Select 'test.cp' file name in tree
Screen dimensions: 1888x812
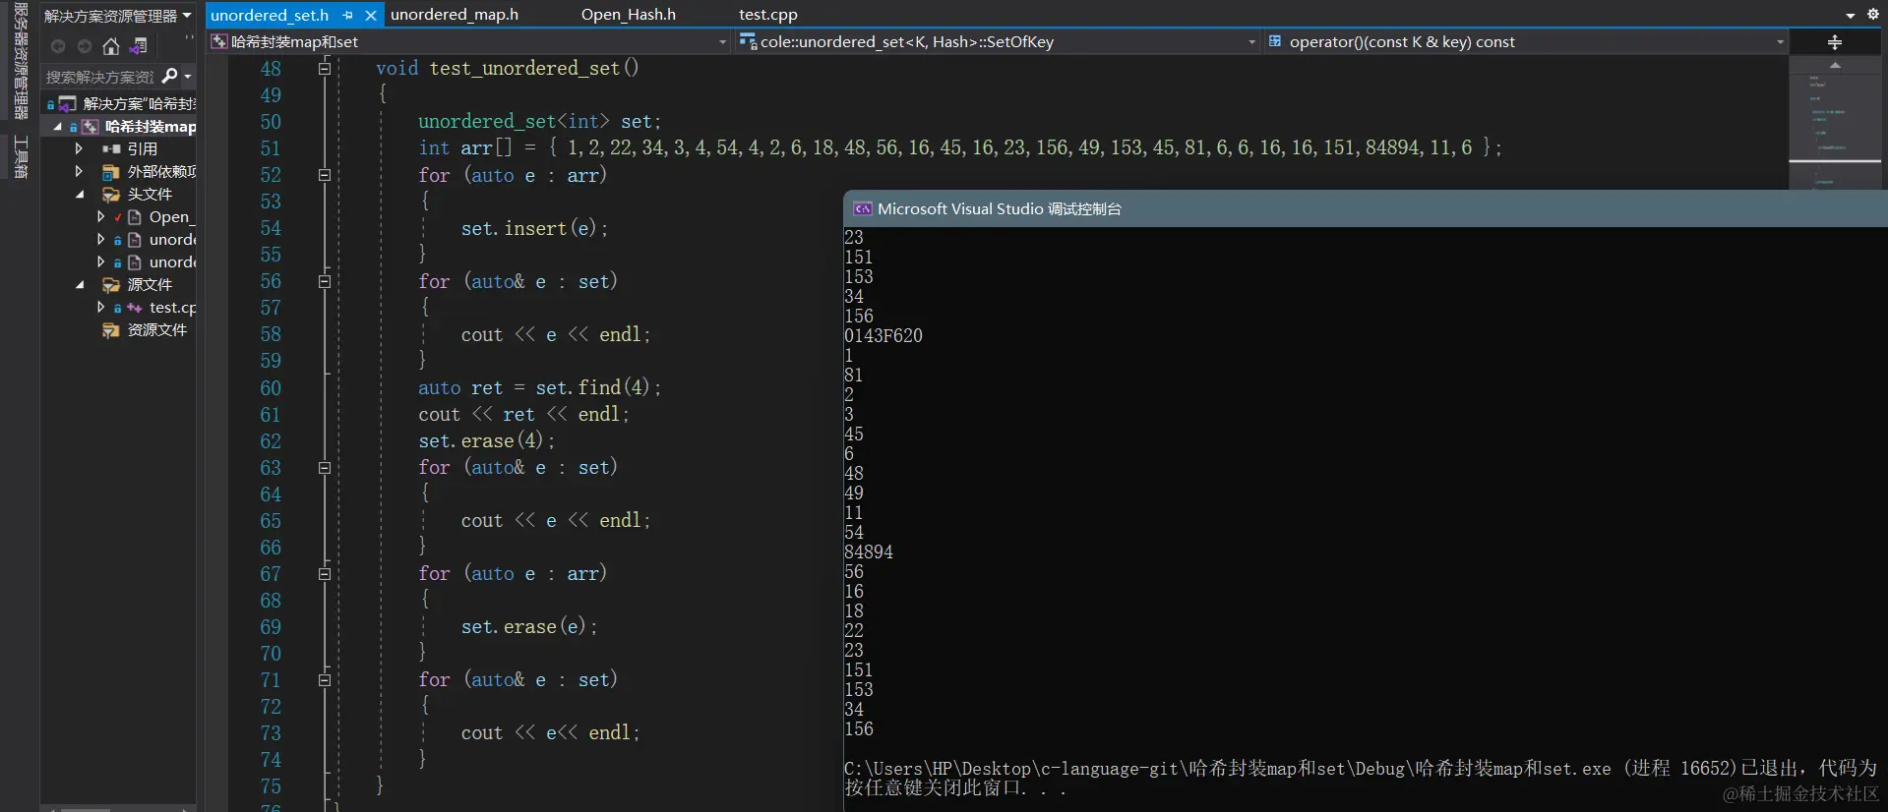[172, 308]
